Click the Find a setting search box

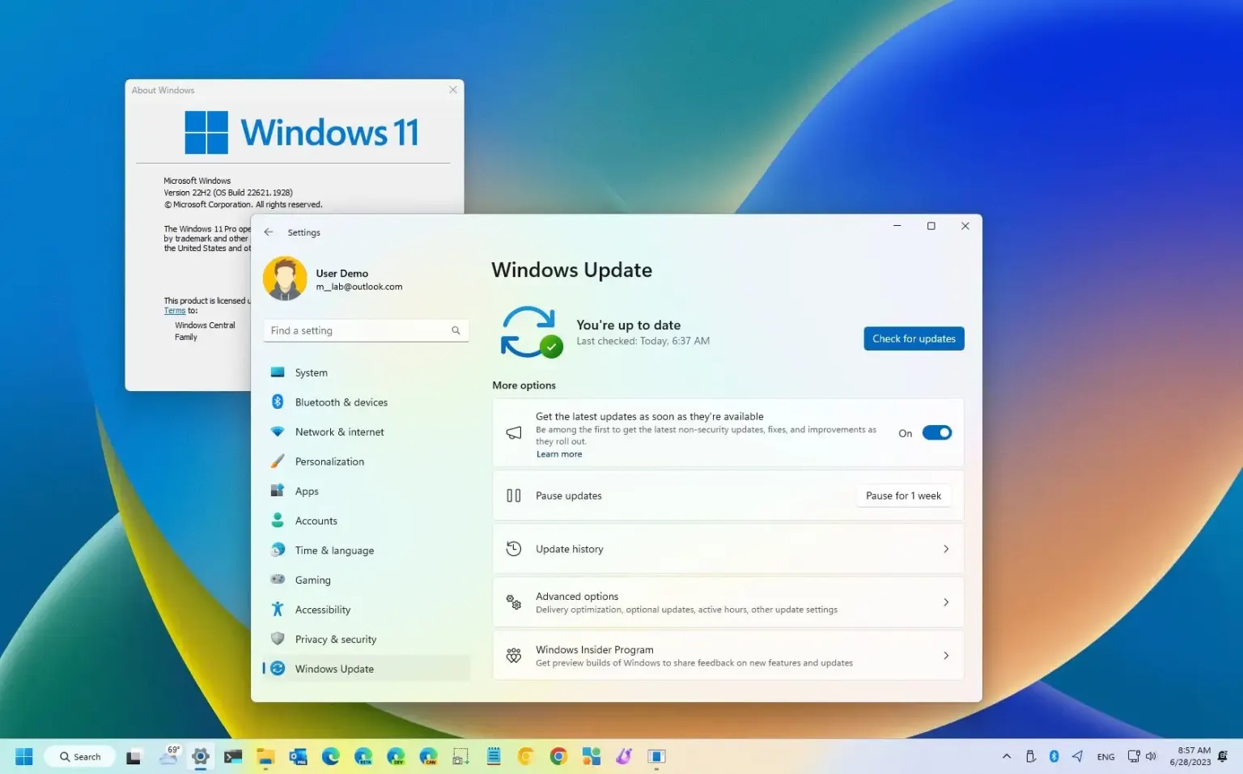(x=366, y=330)
